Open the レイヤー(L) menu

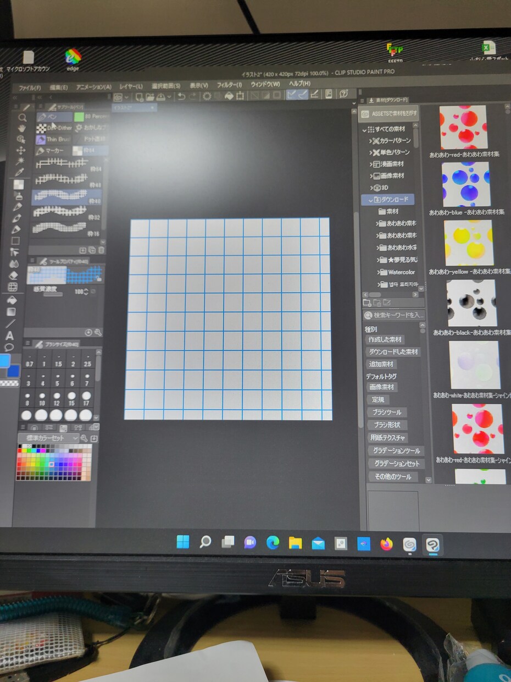pos(131,86)
